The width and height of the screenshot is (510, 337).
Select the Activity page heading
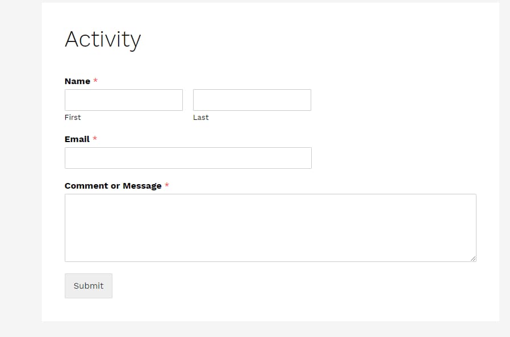click(x=103, y=39)
